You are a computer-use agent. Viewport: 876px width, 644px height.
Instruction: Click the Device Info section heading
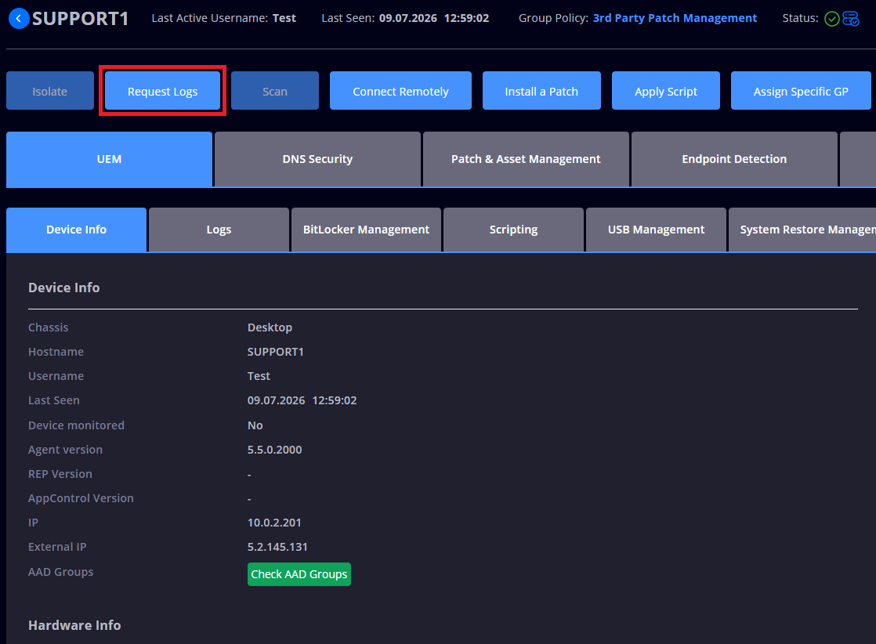[63, 288]
